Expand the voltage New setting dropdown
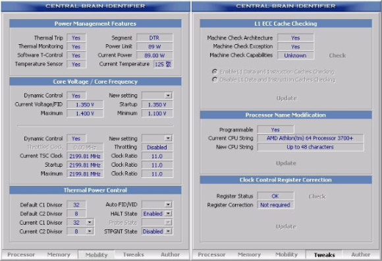This screenshot has height=261, width=382. coord(168,96)
